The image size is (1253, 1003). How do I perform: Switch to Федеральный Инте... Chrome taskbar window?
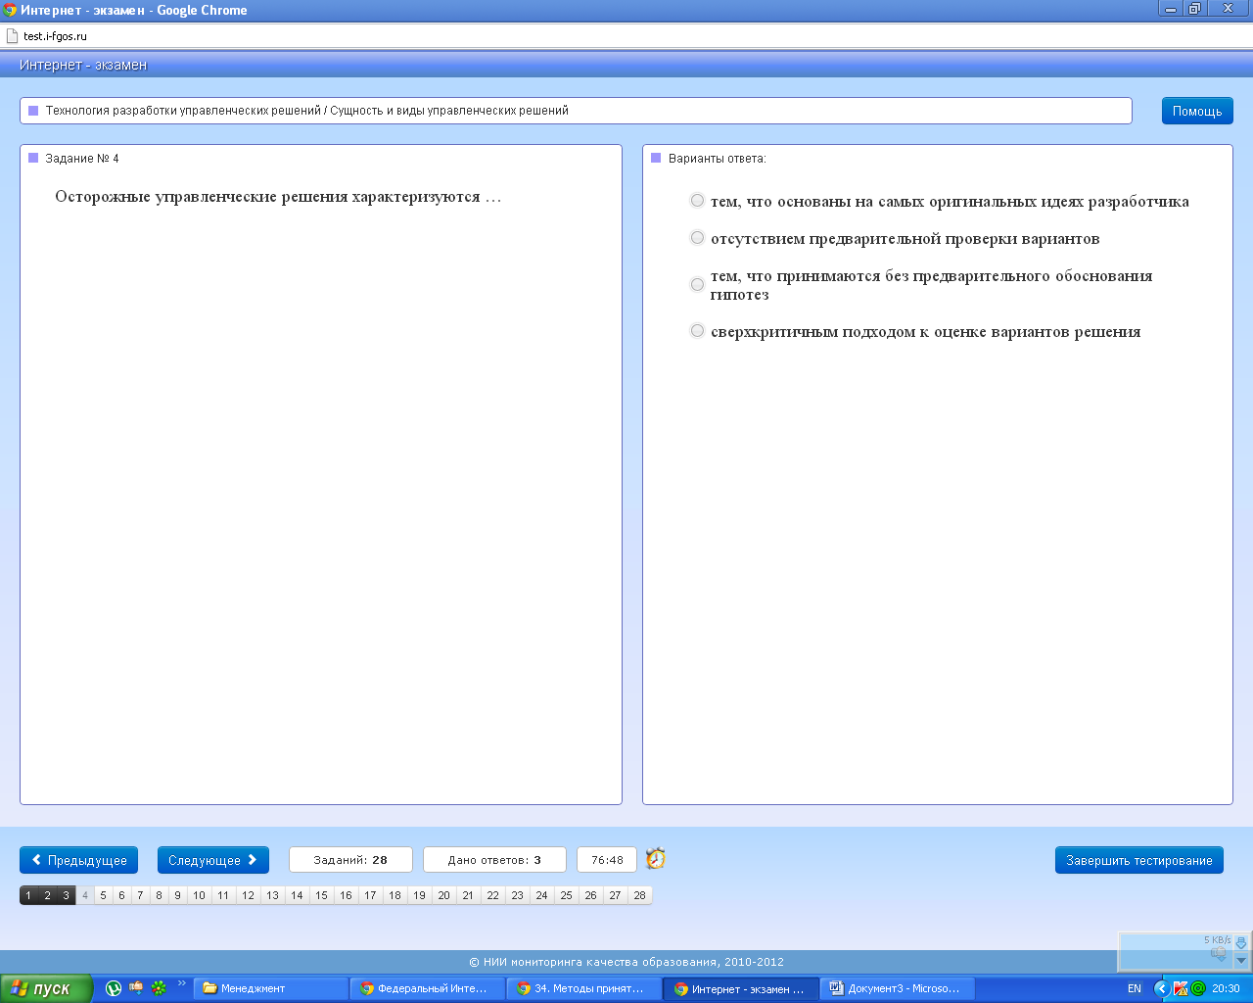click(x=428, y=988)
